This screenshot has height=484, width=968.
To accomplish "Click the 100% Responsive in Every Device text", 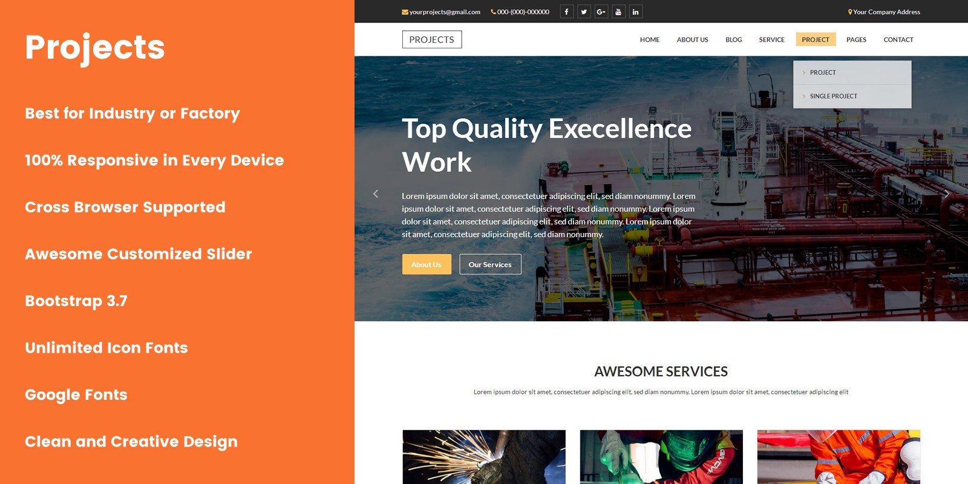I will point(154,160).
